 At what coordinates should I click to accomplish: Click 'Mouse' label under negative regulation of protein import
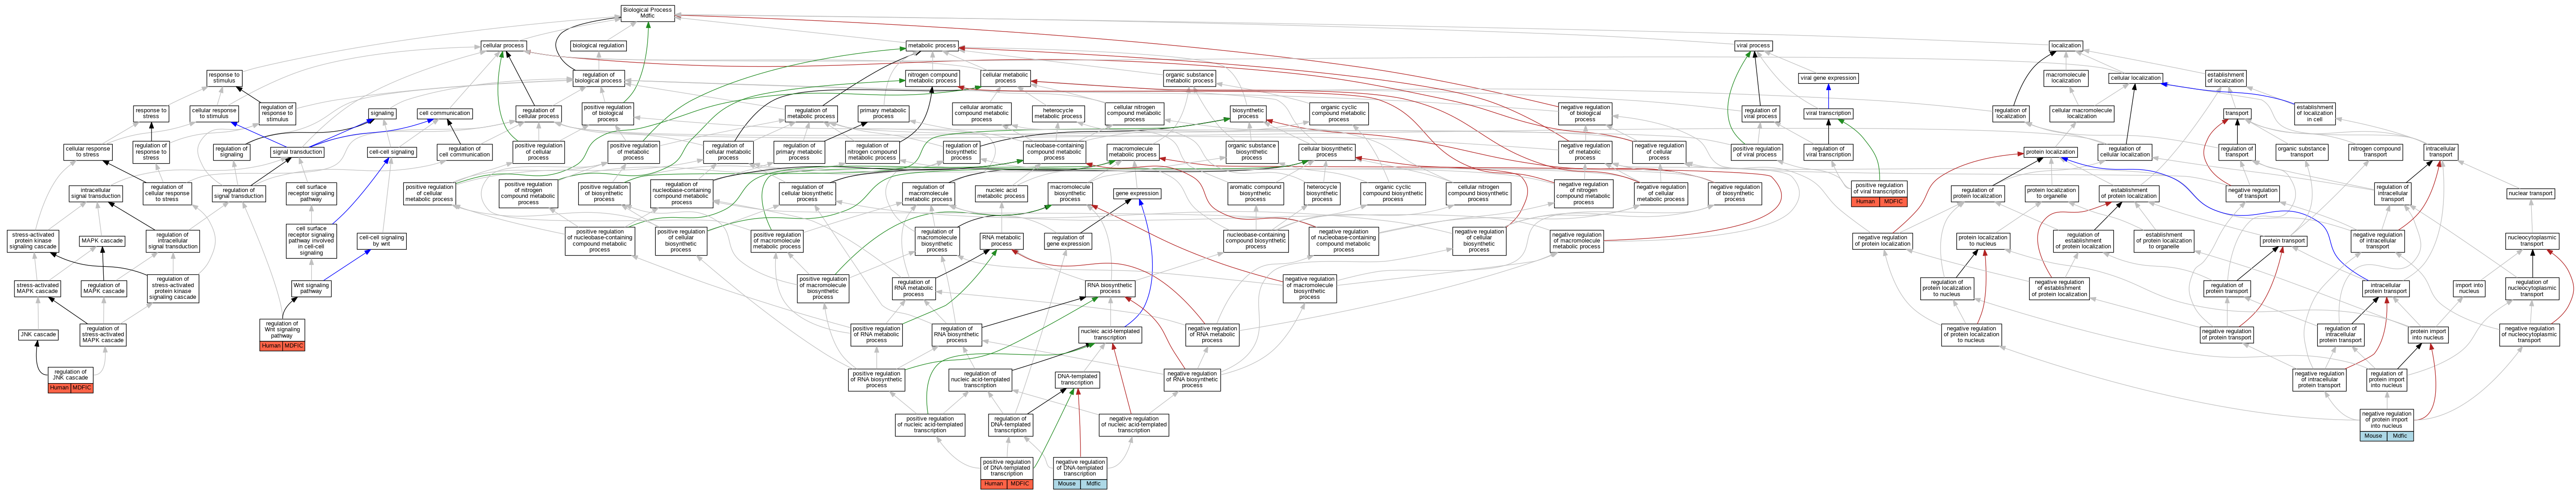point(2373,436)
